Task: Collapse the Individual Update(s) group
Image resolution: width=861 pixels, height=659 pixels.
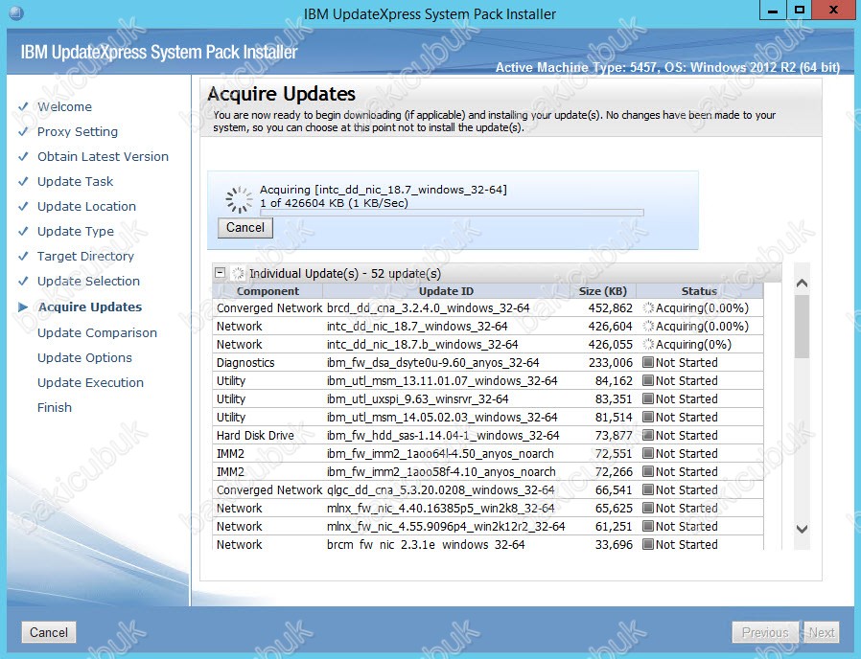Action: 221,273
